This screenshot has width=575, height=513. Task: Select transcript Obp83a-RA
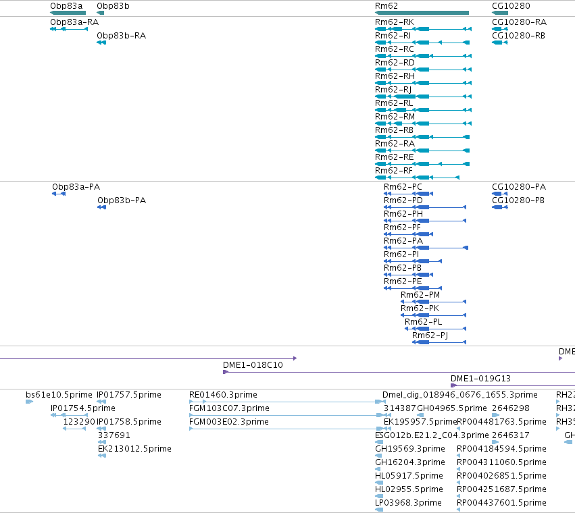pos(69,29)
